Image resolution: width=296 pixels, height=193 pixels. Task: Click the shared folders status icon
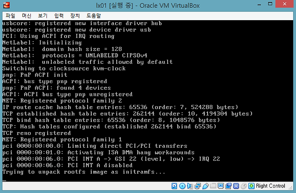click(213, 186)
